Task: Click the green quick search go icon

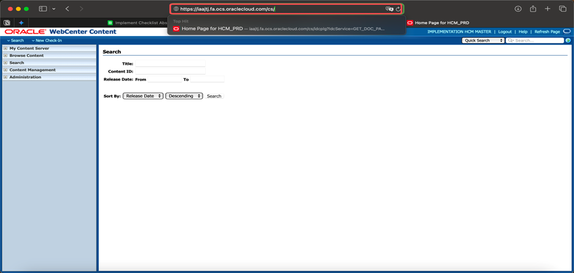Action: click(568, 40)
